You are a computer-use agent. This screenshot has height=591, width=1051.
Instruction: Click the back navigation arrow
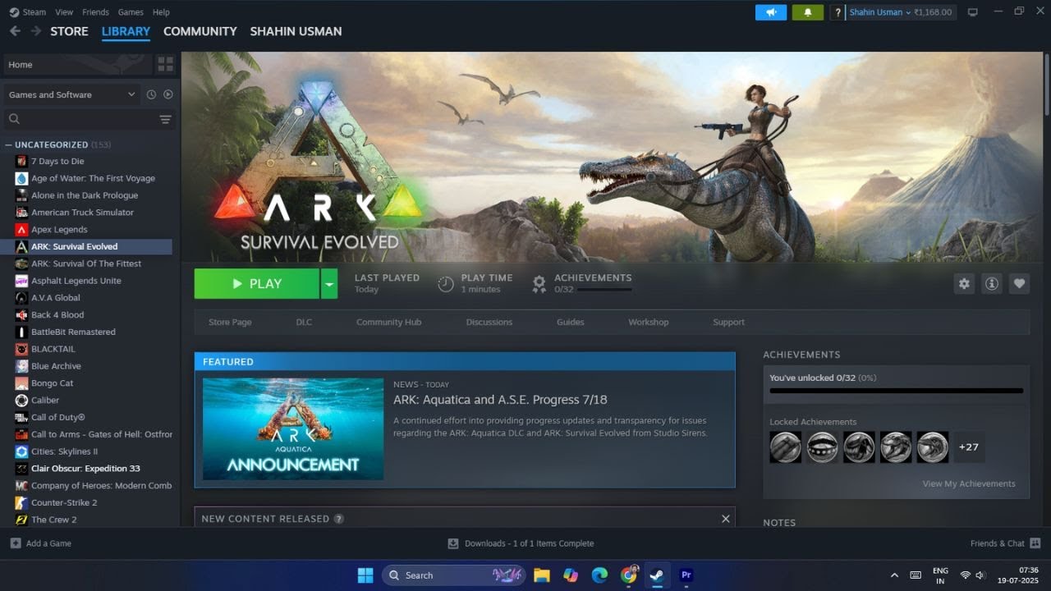point(15,31)
